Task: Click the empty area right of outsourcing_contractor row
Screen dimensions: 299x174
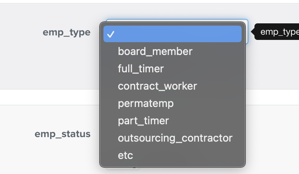Action: 239,138
